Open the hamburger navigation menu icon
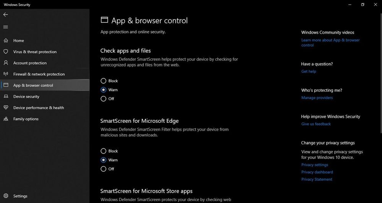 pyautogui.click(x=6, y=27)
